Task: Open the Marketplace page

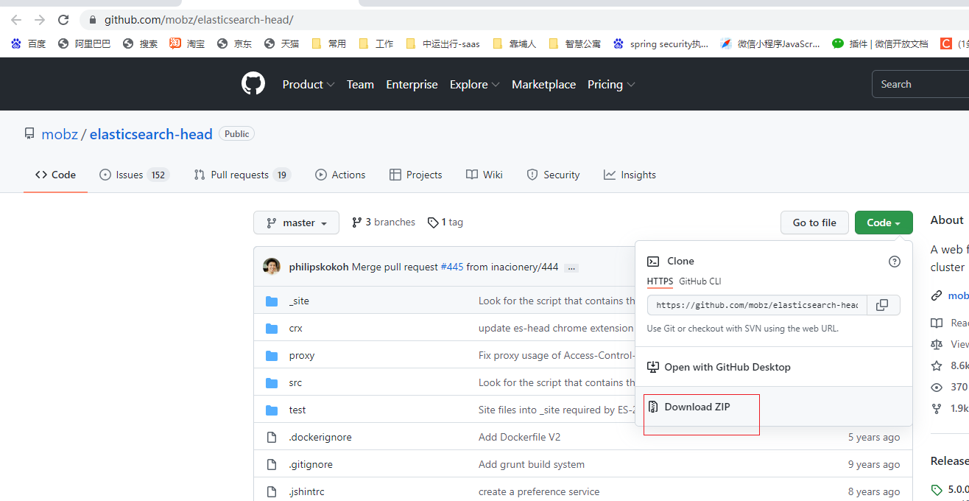Action: pyautogui.click(x=543, y=84)
